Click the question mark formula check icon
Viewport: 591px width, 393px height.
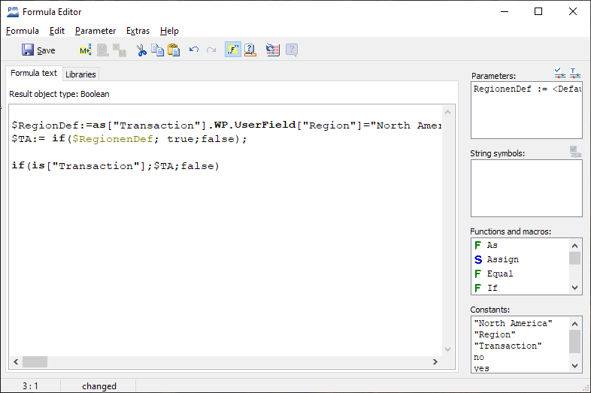(251, 50)
